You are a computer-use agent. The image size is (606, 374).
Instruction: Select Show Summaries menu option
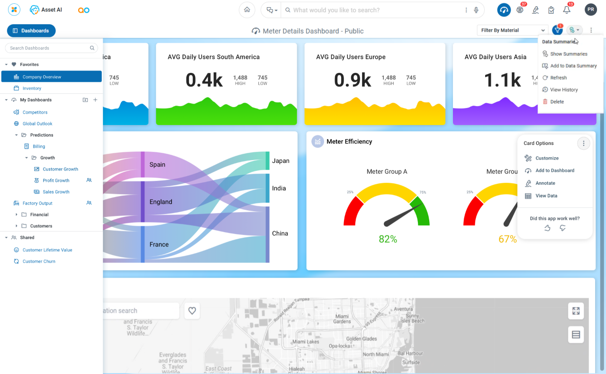click(568, 54)
